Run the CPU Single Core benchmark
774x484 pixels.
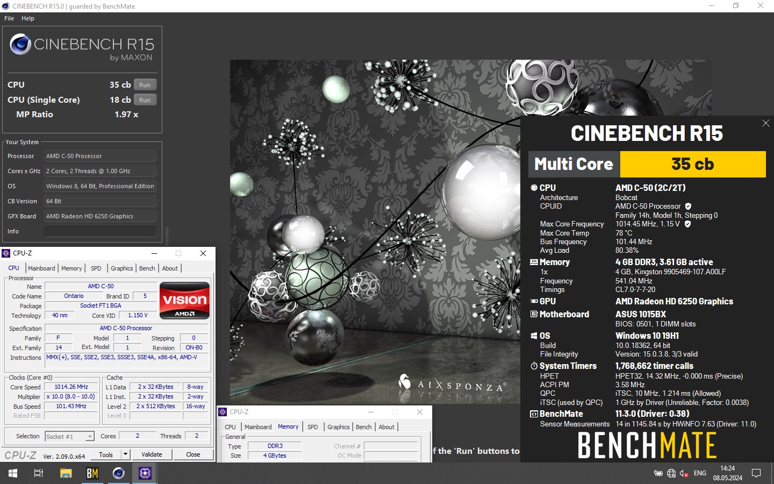(x=145, y=100)
